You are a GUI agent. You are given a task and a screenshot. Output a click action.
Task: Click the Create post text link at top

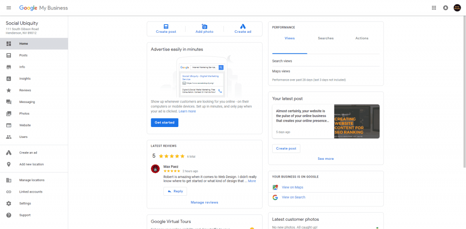point(166,32)
